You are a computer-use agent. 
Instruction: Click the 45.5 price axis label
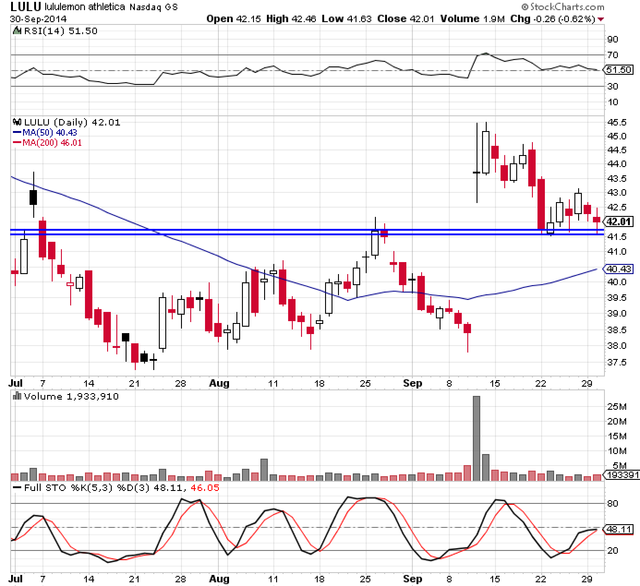[617, 123]
